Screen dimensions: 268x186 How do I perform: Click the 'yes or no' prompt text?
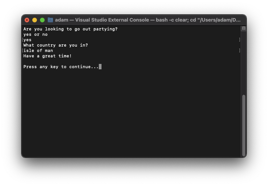pos(35,34)
